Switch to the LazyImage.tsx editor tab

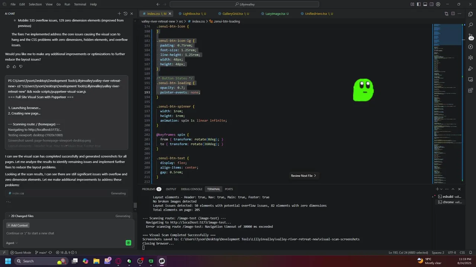(277, 14)
